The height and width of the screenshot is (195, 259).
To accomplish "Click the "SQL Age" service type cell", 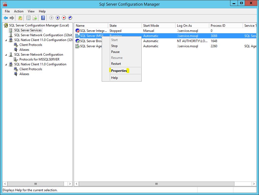I will pyautogui.click(x=250, y=46).
